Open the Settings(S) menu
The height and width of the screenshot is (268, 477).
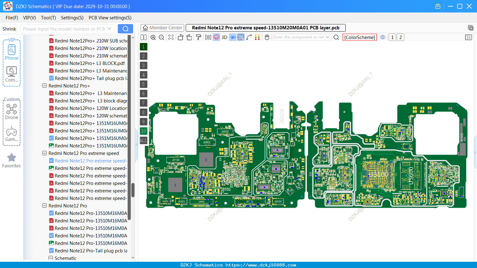pos(72,18)
